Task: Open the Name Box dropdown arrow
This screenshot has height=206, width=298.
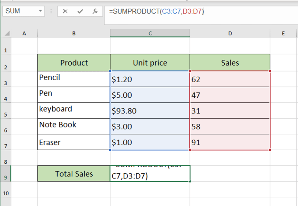Action: [x=40, y=11]
